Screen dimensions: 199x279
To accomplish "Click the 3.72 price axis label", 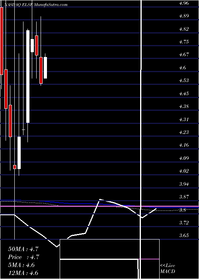I will (x=185, y=222).
